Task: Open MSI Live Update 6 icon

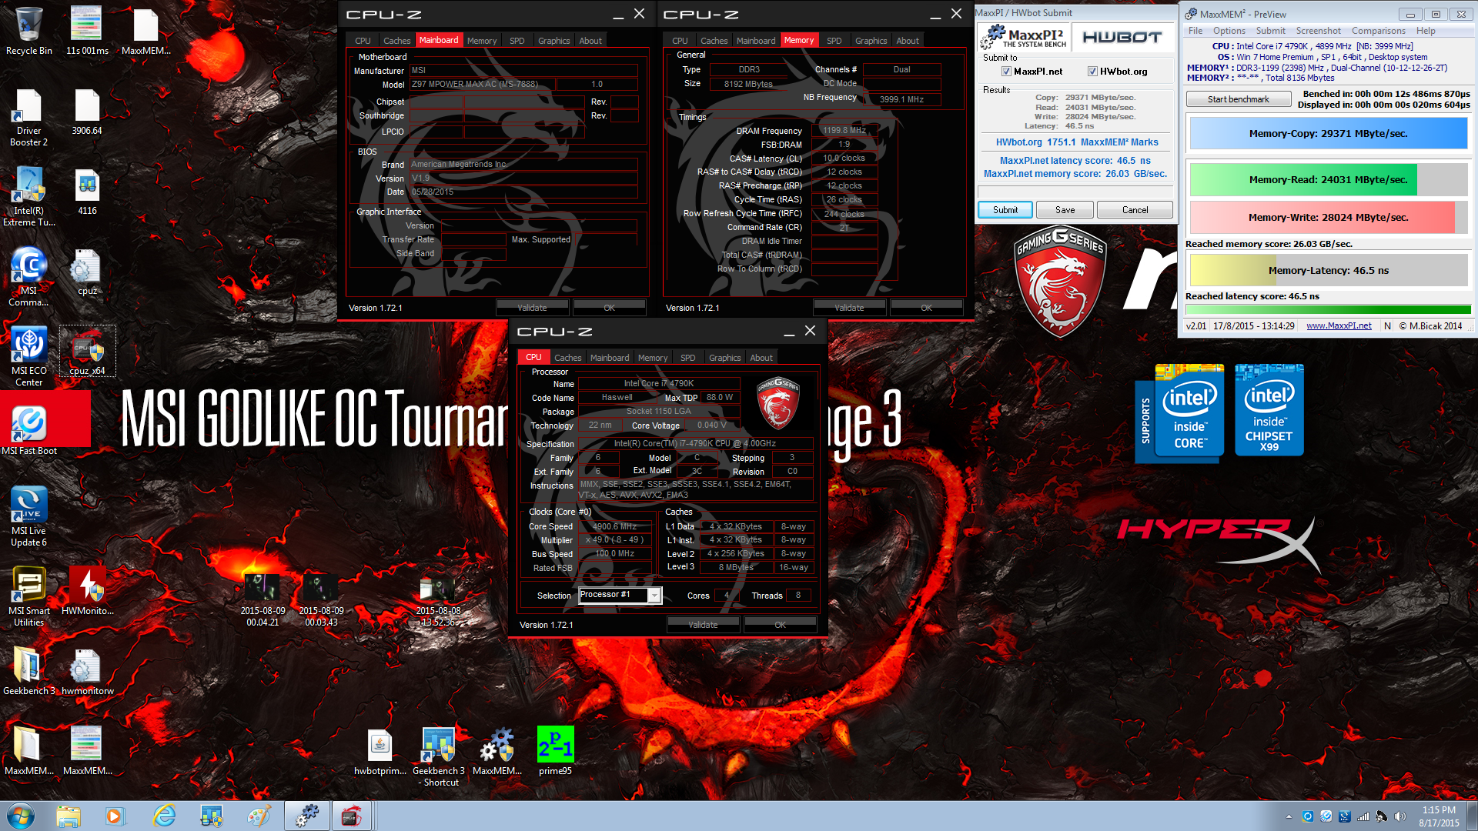Action: (28, 517)
